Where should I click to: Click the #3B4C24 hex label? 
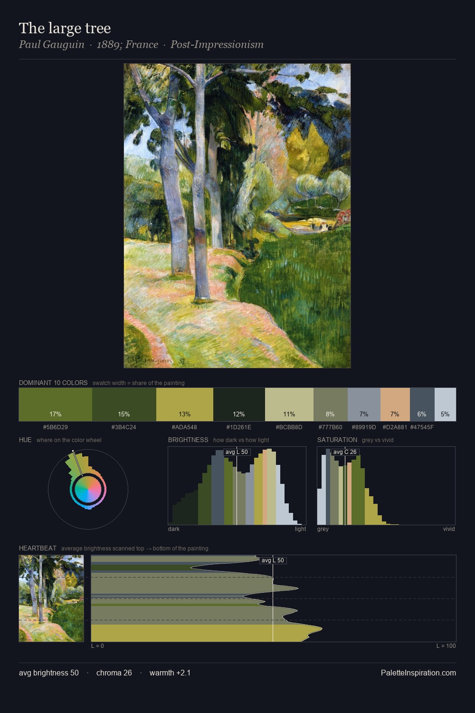pyautogui.click(x=124, y=427)
